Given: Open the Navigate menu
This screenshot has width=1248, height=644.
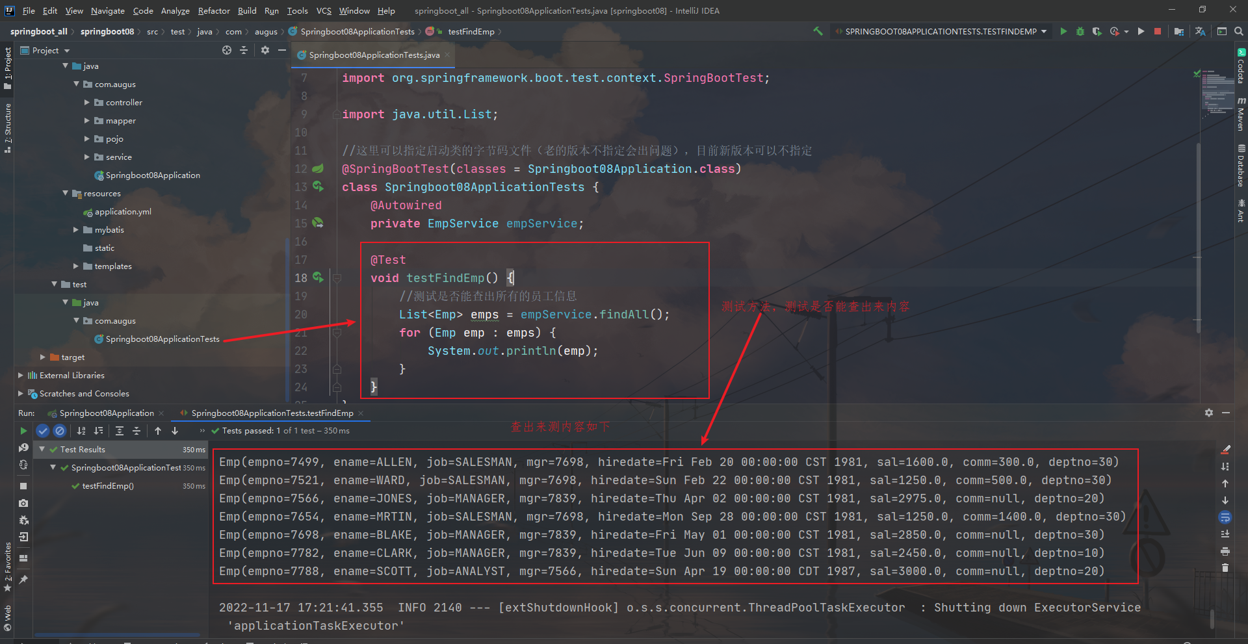Looking at the screenshot, I should [x=107, y=10].
